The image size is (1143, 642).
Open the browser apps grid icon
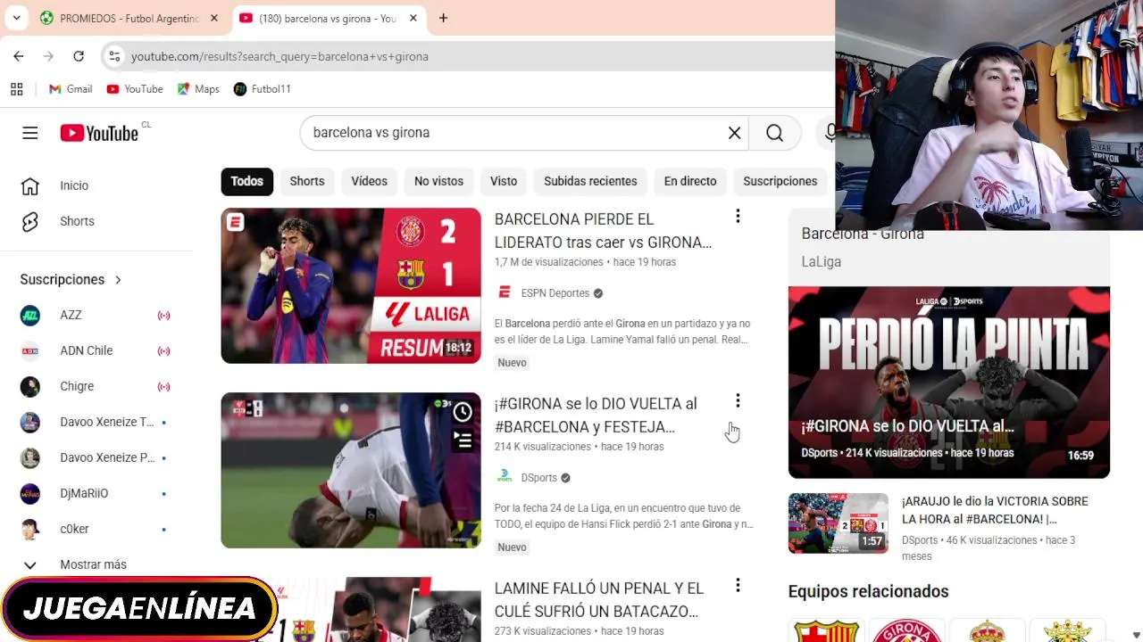[x=16, y=89]
